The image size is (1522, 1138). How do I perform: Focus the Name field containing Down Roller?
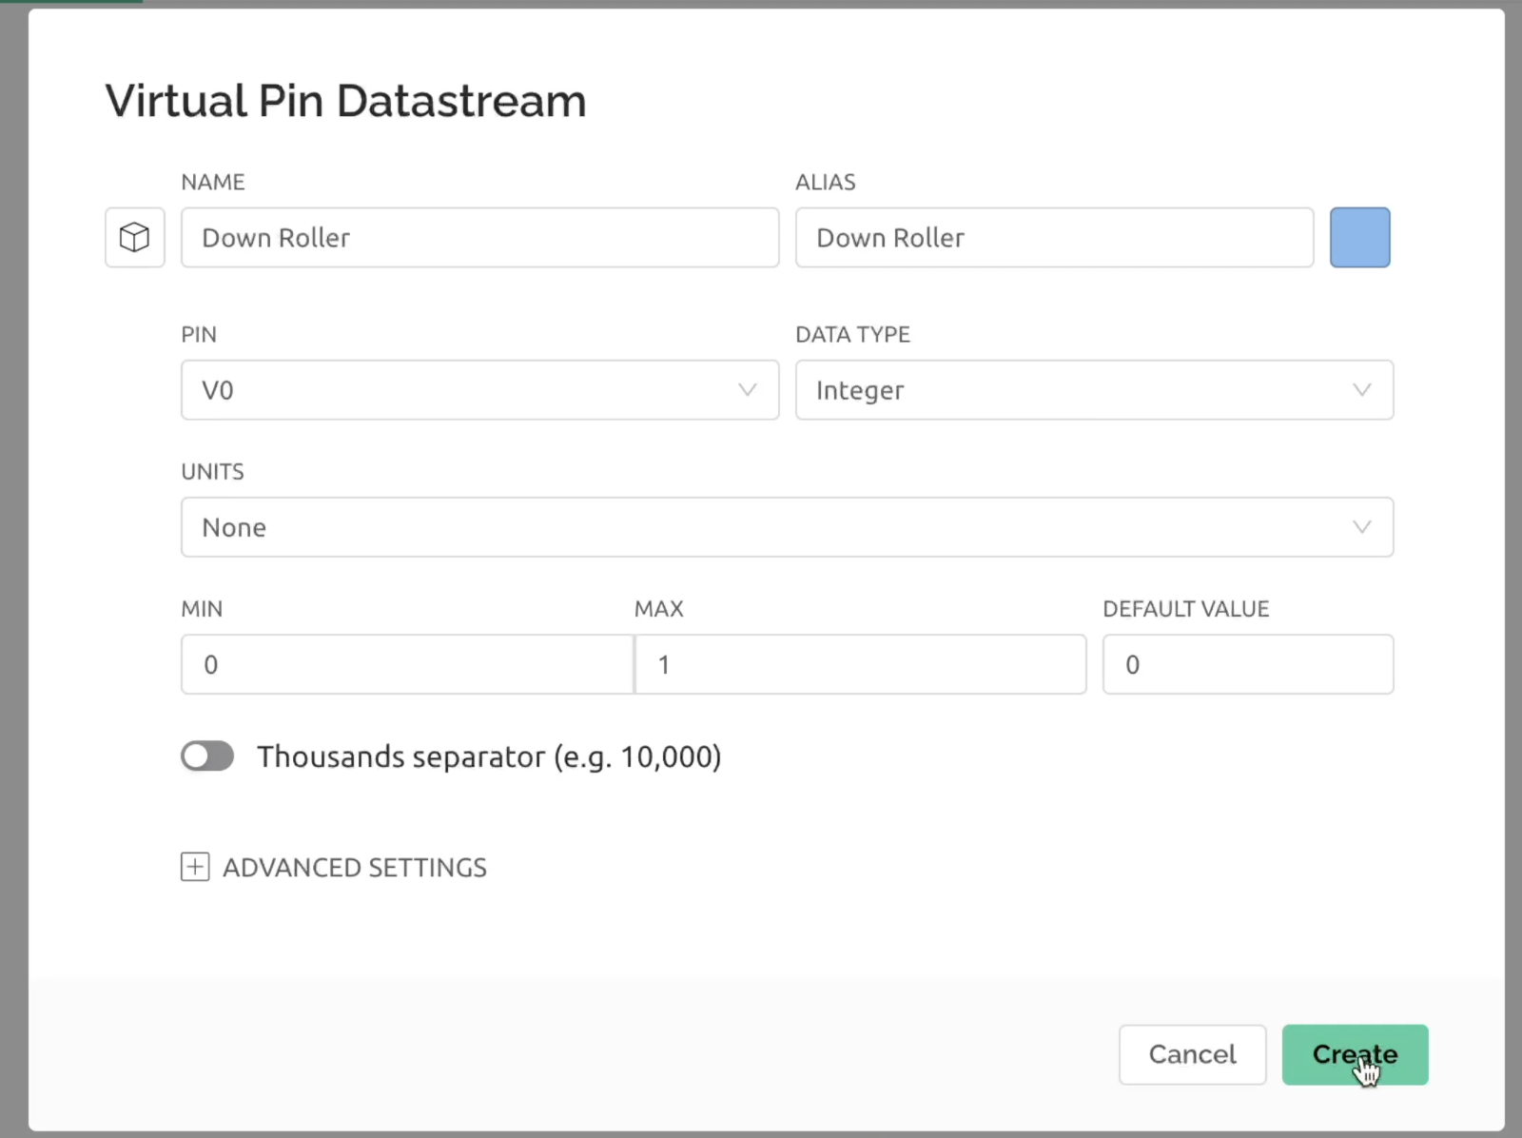(x=479, y=238)
